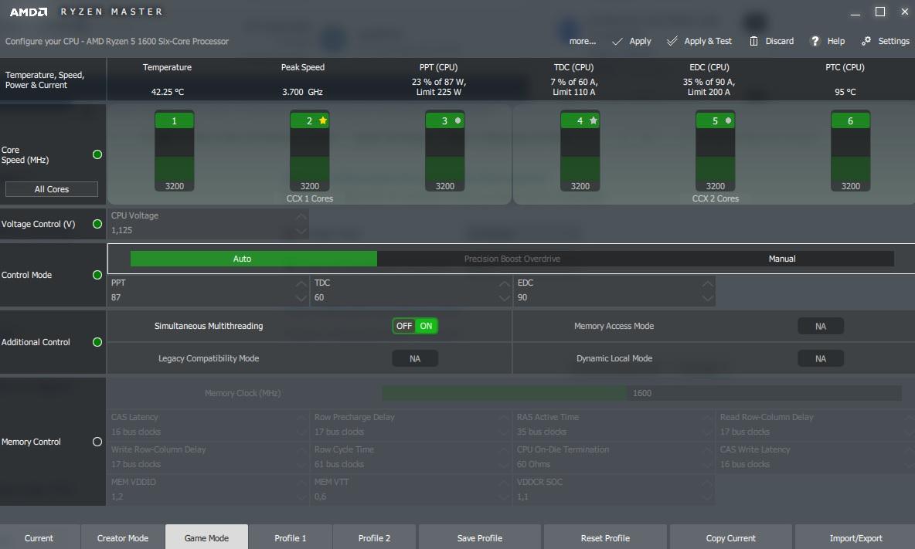Click the Apply label in the toolbar
This screenshot has height=549, width=915.
pyautogui.click(x=640, y=42)
